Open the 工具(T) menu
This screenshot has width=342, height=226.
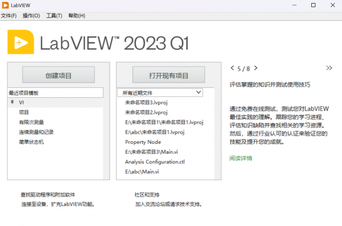tap(54, 16)
